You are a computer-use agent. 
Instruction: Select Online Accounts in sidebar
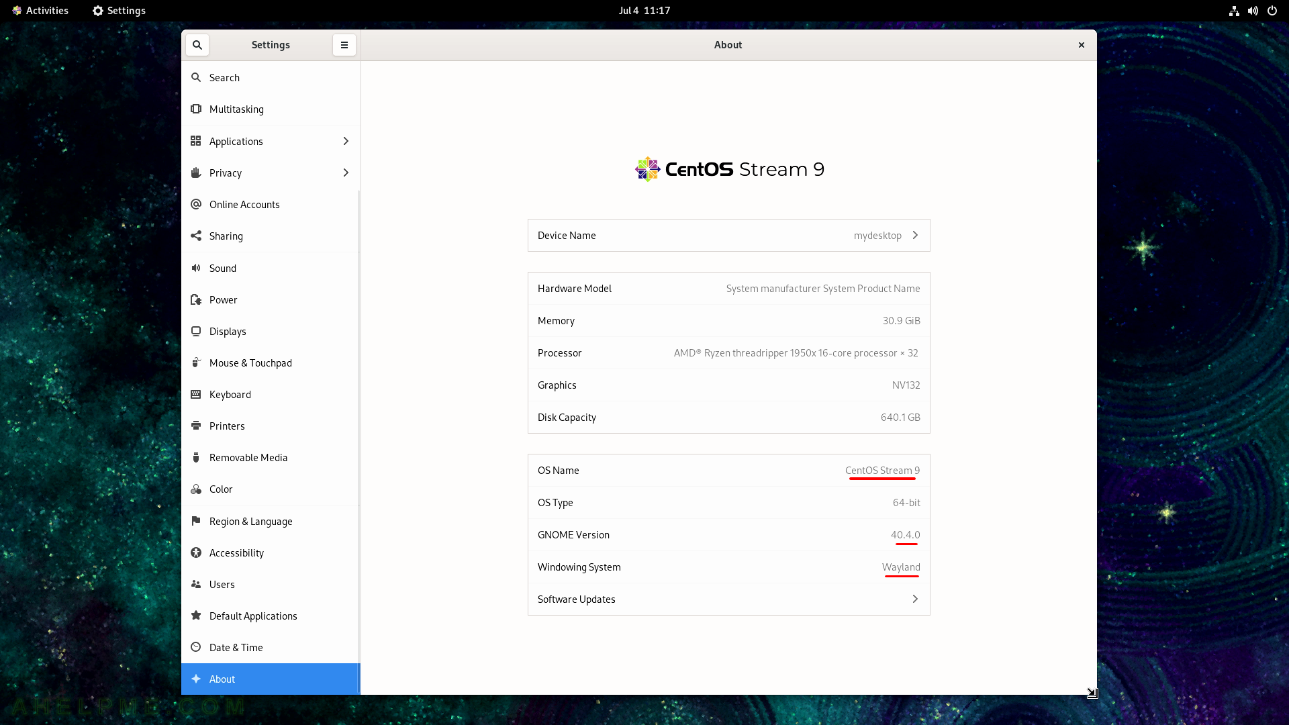point(271,204)
